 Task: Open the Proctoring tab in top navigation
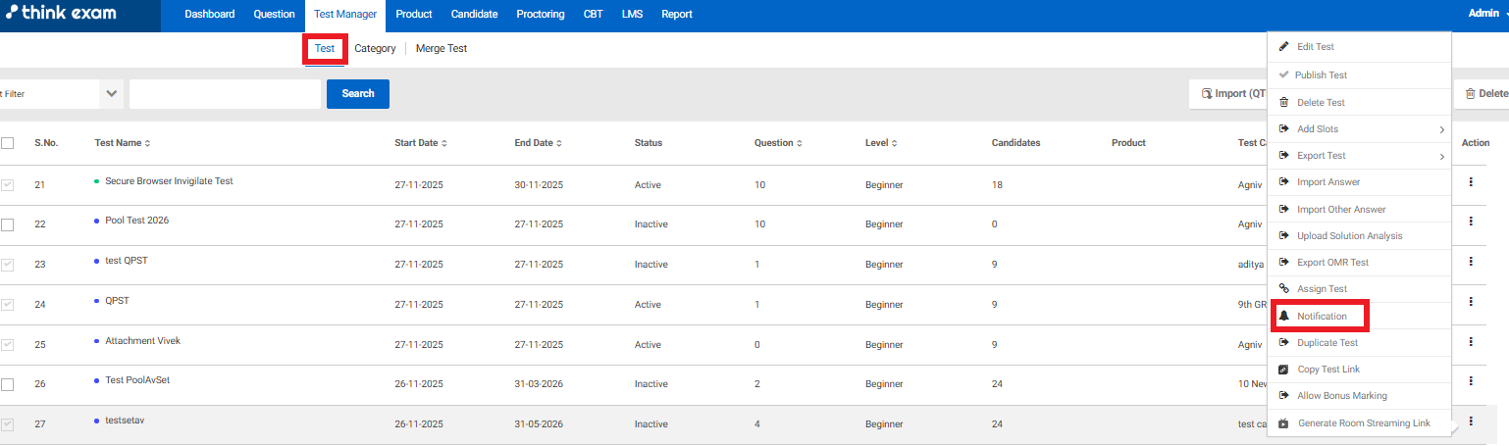click(x=540, y=15)
